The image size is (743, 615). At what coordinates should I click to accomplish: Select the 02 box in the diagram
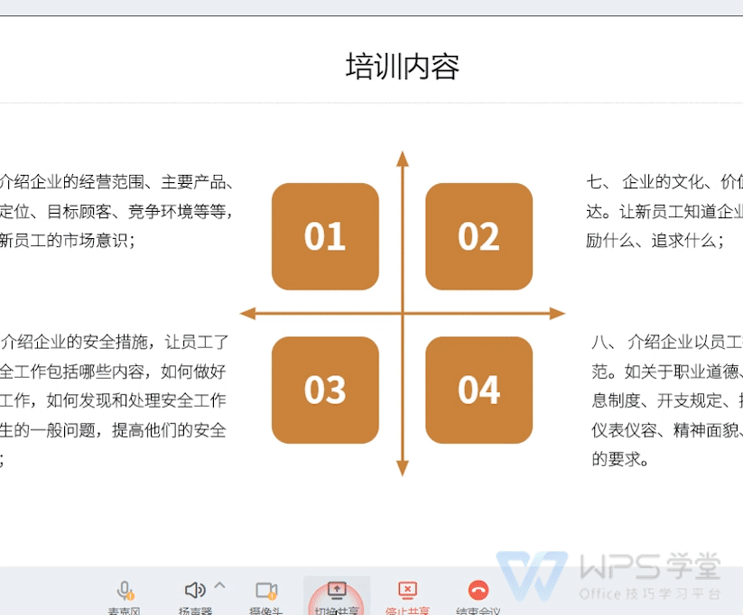(x=479, y=236)
